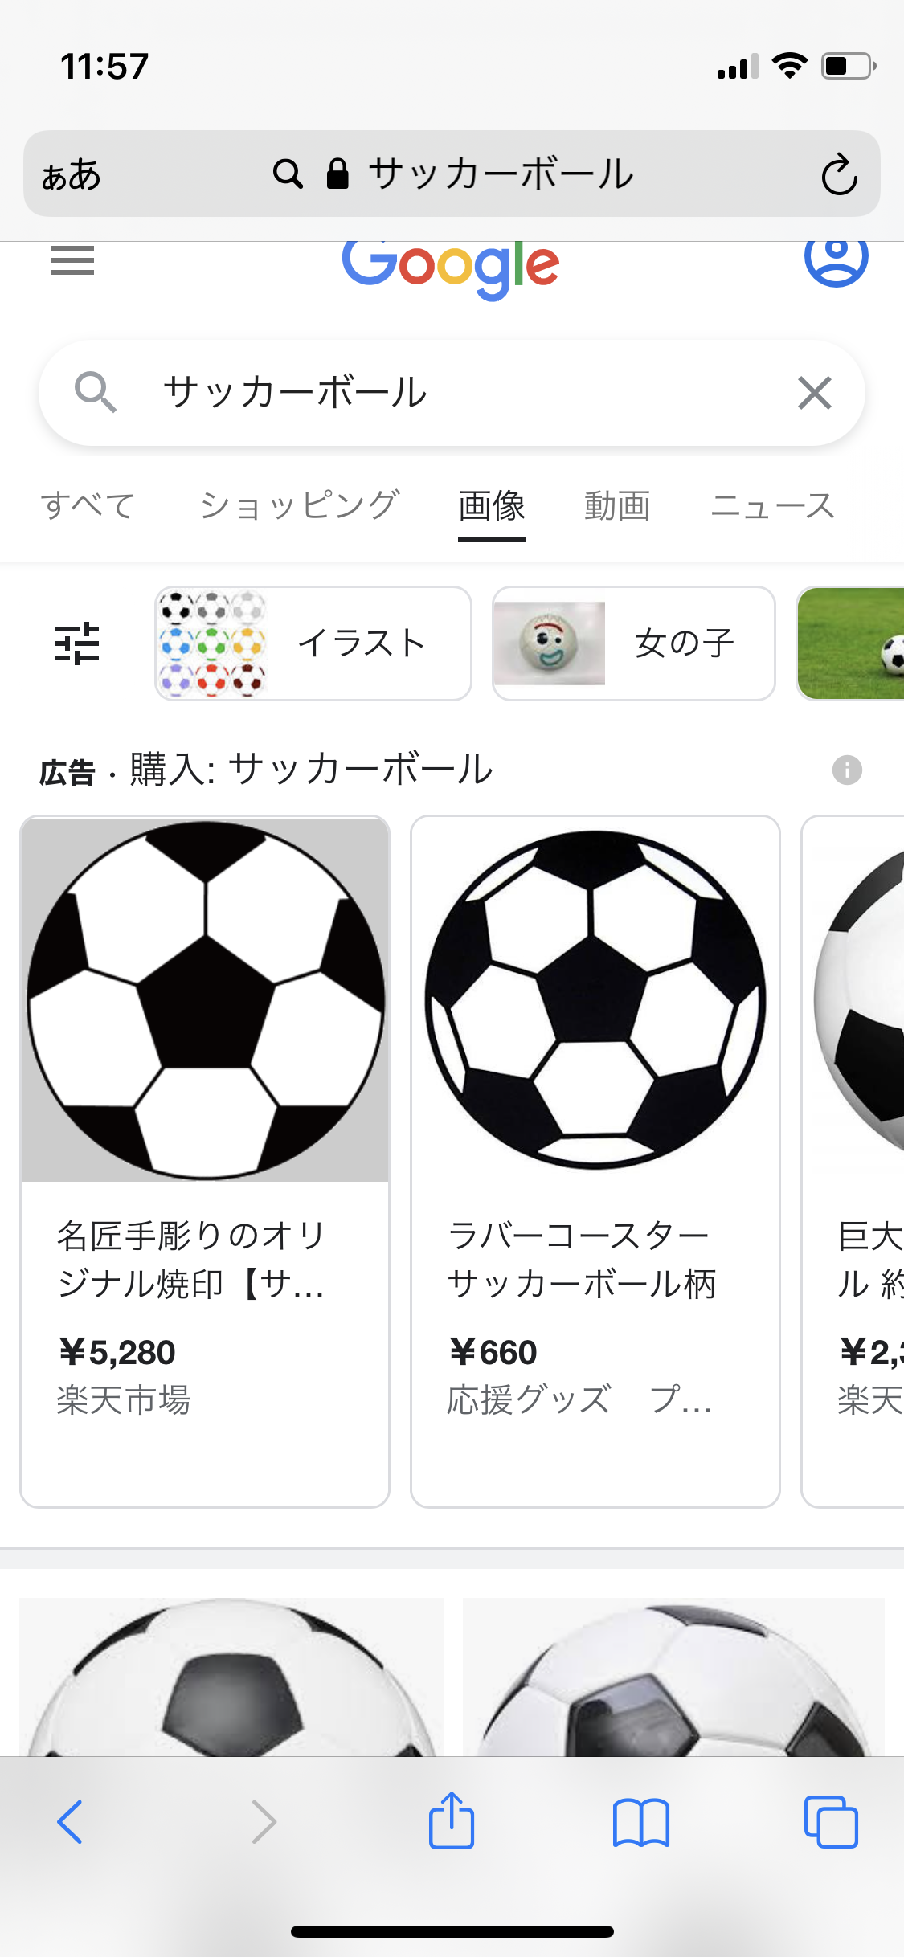Screen dimensions: 904x1957
Task: Switch to the すべて tab
Action: 88,506
